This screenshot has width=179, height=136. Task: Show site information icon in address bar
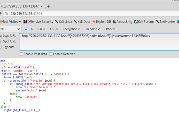coord(6,14)
